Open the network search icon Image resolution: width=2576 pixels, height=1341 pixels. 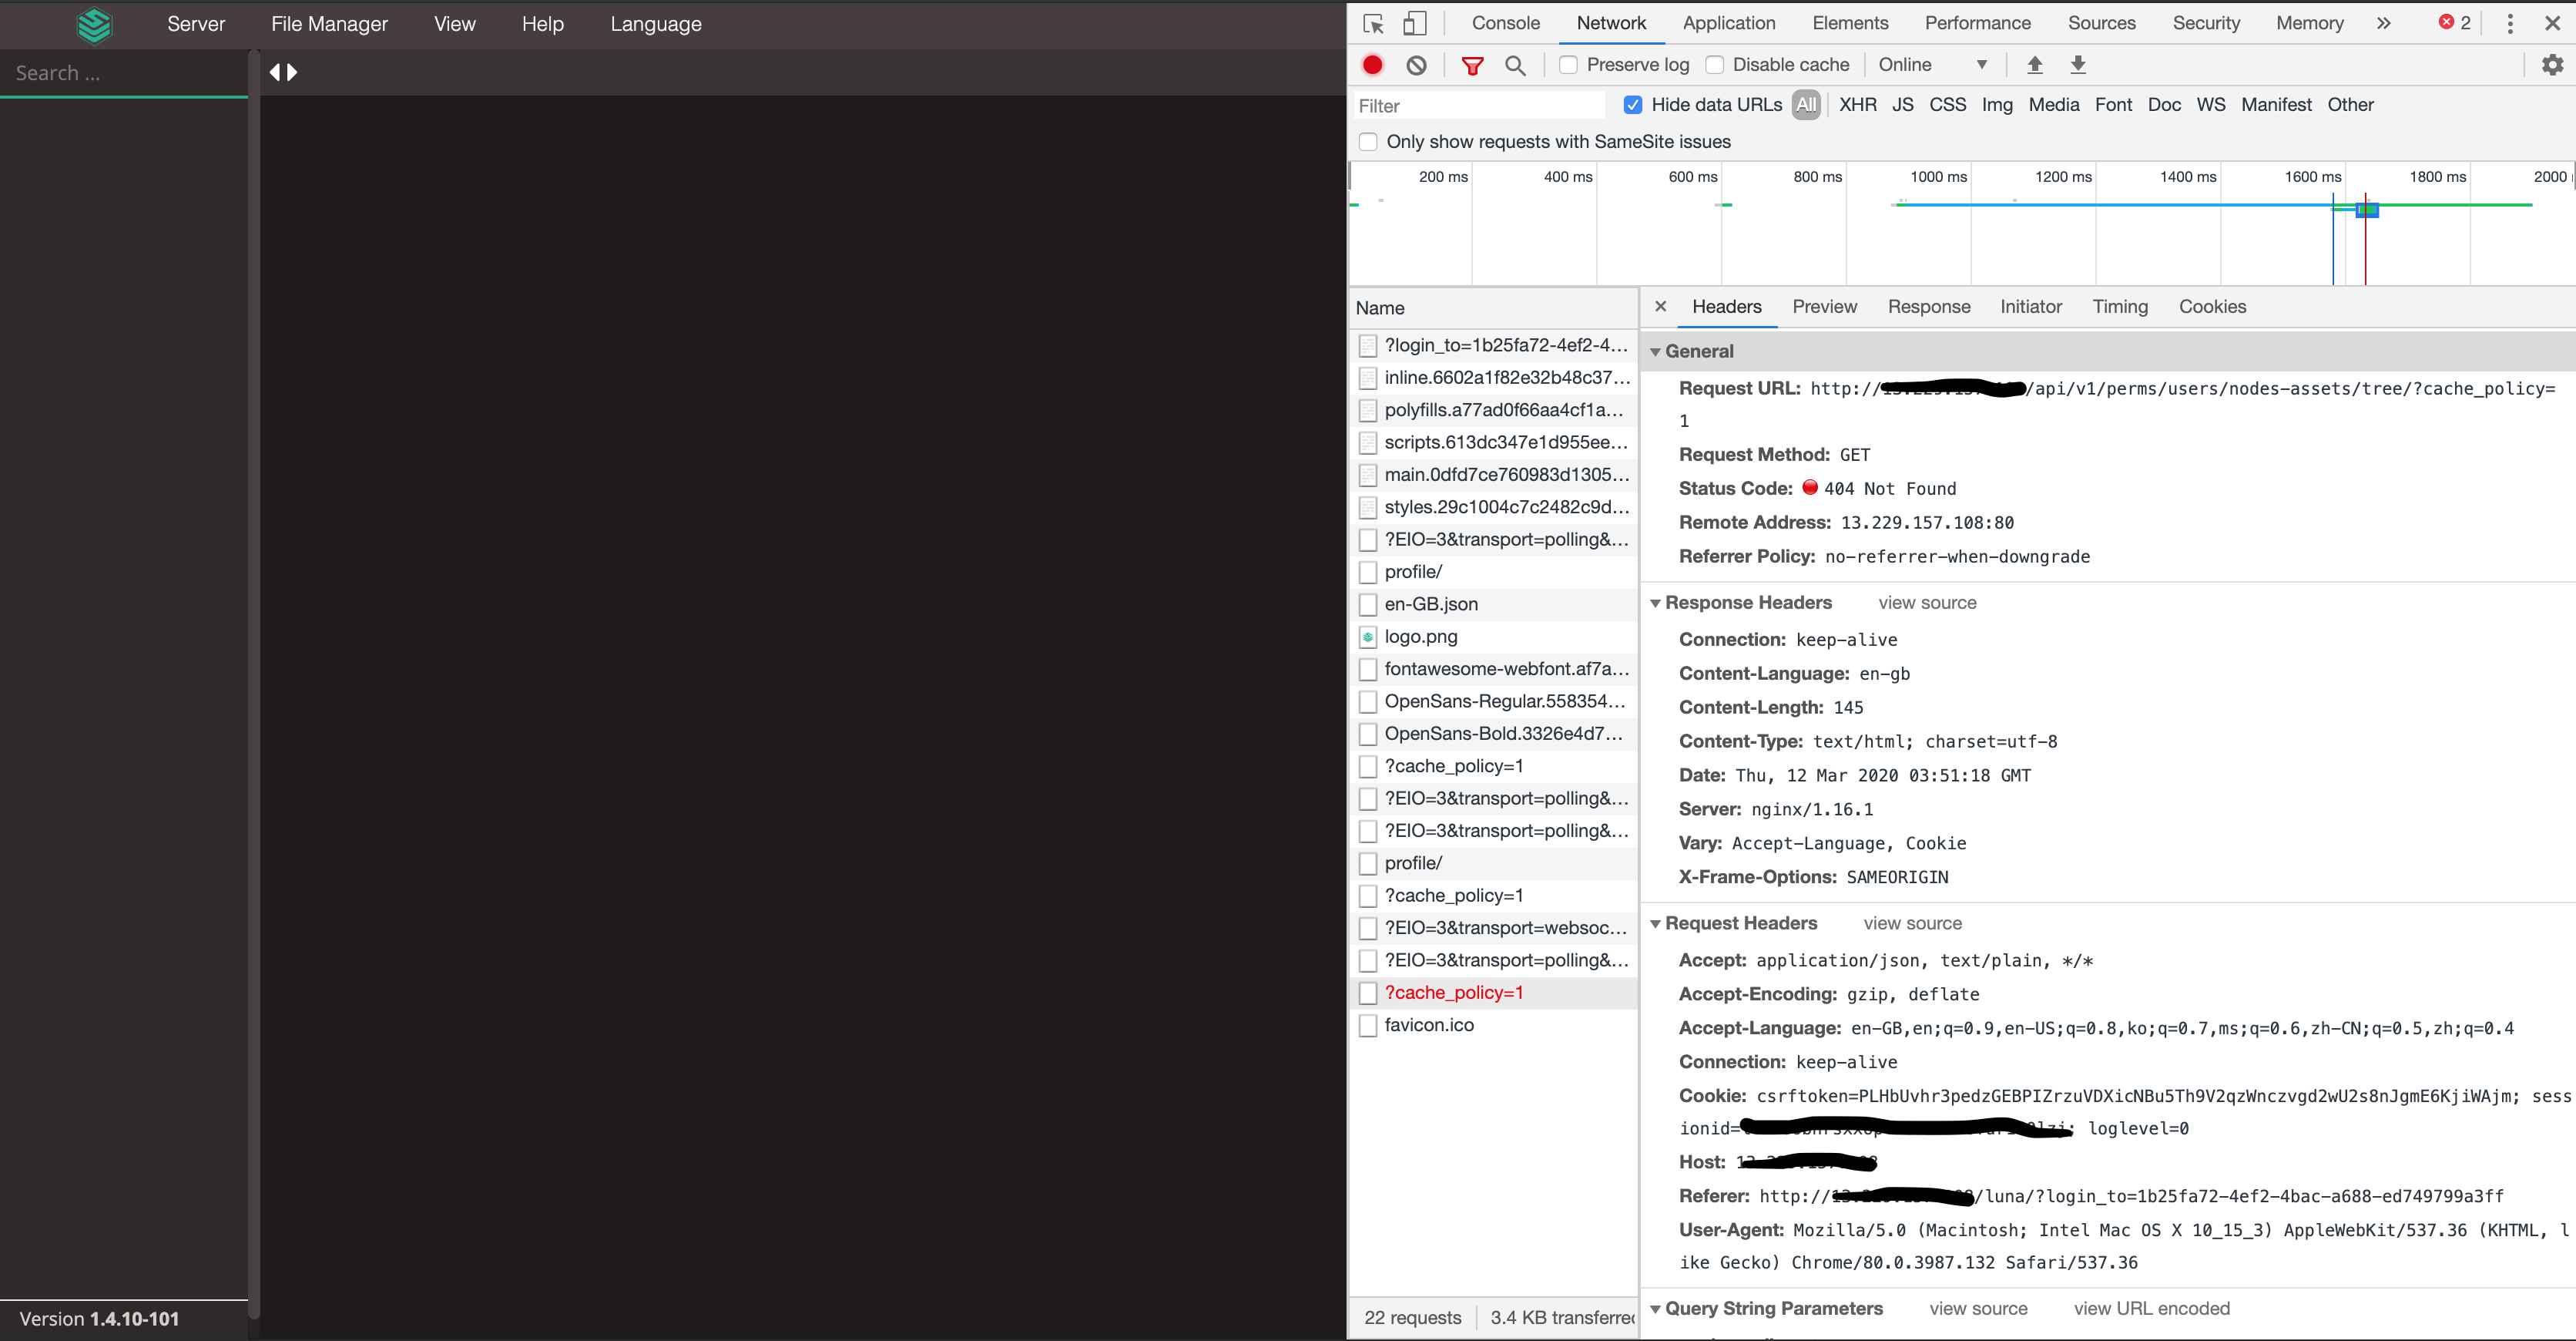[1515, 64]
